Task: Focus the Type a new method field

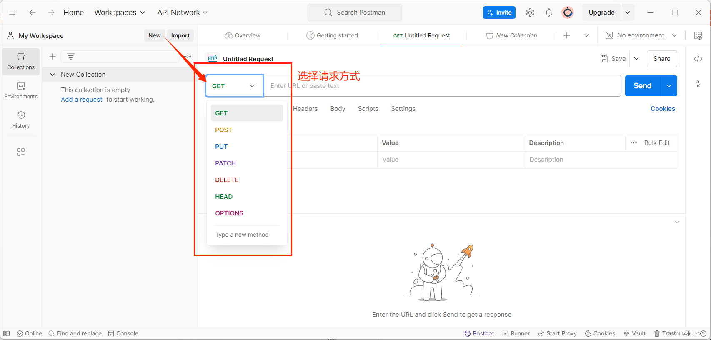Action: [x=247, y=235]
